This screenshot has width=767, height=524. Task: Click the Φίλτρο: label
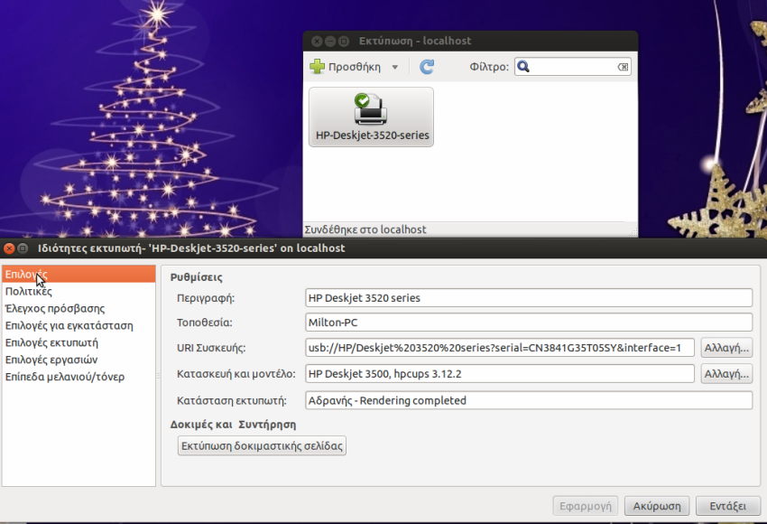tap(489, 67)
